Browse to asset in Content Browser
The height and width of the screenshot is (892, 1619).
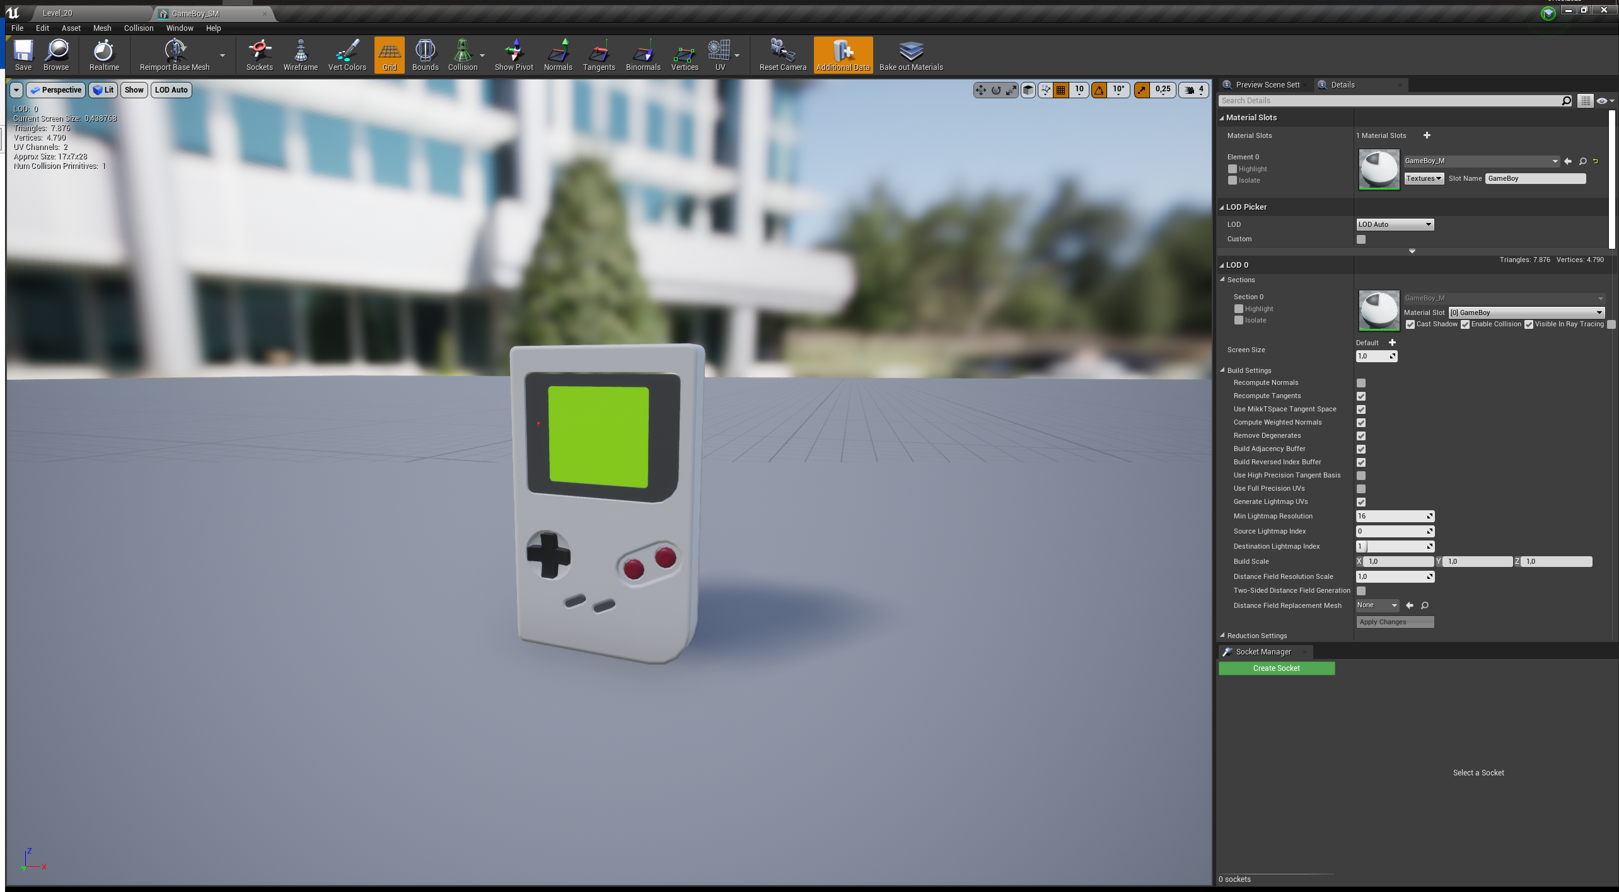[x=56, y=55]
